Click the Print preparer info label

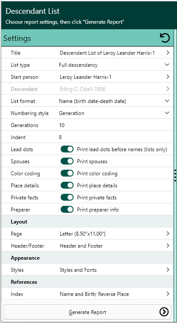[98, 210]
